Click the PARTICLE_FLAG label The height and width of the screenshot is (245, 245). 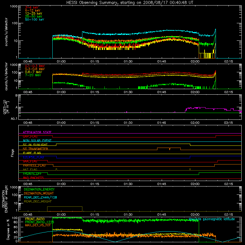coord(34,165)
